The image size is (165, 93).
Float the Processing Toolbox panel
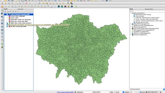point(132,9)
